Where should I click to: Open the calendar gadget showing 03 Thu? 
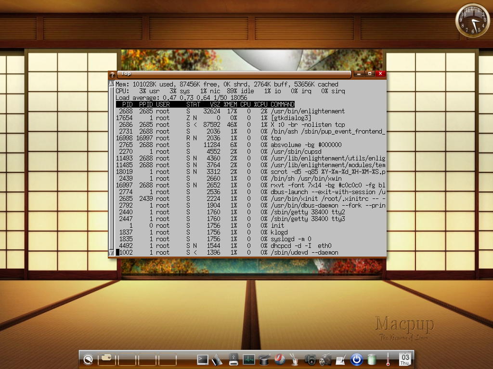click(x=405, y=359)
